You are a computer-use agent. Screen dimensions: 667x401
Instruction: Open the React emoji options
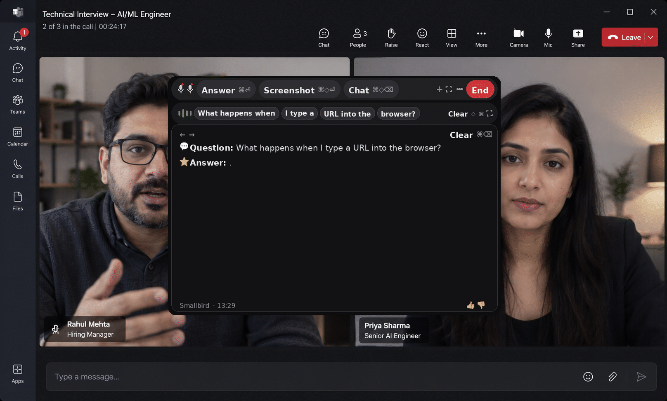click(422, 38)
